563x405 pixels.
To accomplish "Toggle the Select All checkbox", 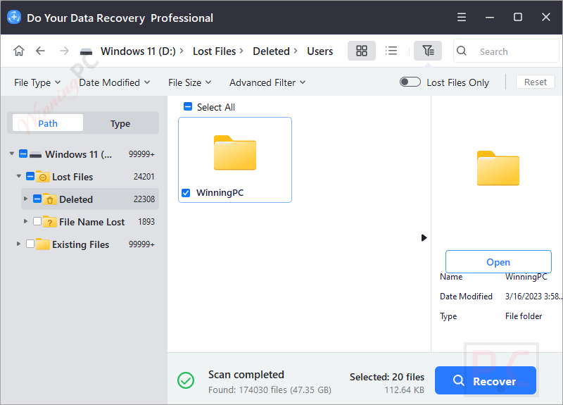I will point(188,106).
